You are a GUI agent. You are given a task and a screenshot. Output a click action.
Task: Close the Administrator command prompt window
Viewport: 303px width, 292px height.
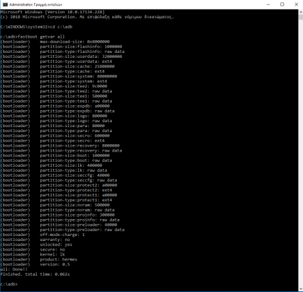296,4
